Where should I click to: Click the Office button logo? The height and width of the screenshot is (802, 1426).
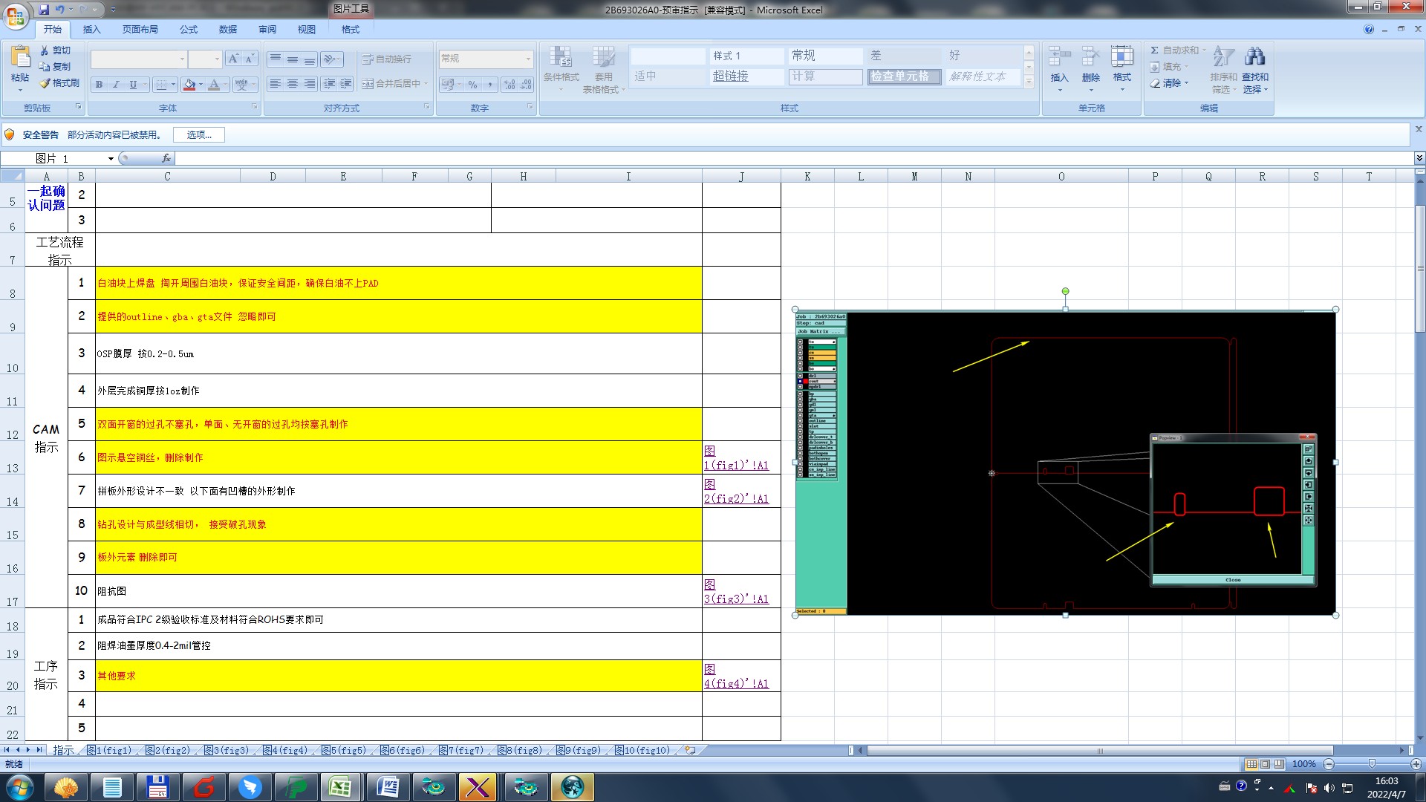pos(16,15)
